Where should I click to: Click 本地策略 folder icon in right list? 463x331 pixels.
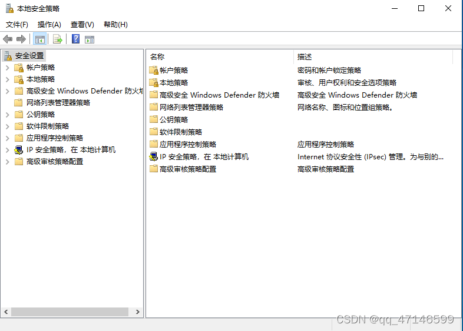154,82
